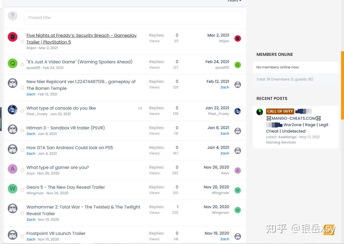Viewport: 344px width, 244px height.
Task: Open Frostpoint VR Launch Trailer thread
Action: click(56, 233)
